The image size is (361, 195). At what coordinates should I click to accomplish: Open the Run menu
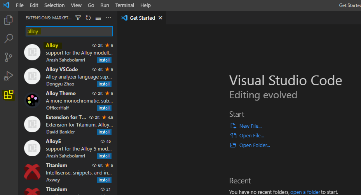tap(105, 5)
